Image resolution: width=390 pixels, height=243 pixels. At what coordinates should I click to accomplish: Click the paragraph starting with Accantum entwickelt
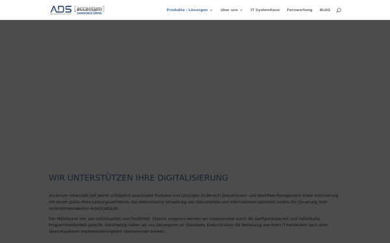pos(194,202)
